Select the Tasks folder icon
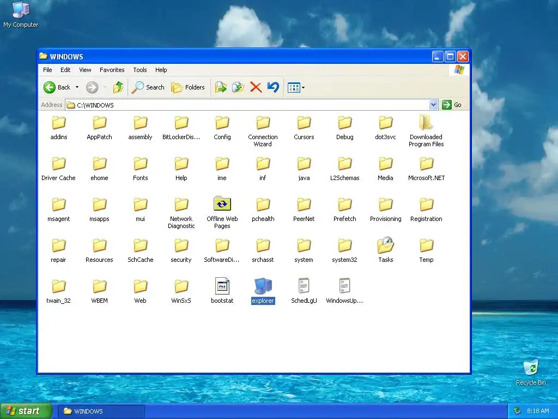 tap(385, 245)
